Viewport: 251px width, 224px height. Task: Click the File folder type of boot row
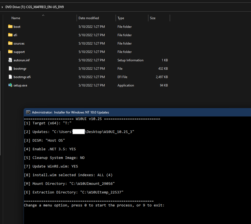[x=125, y=27]
